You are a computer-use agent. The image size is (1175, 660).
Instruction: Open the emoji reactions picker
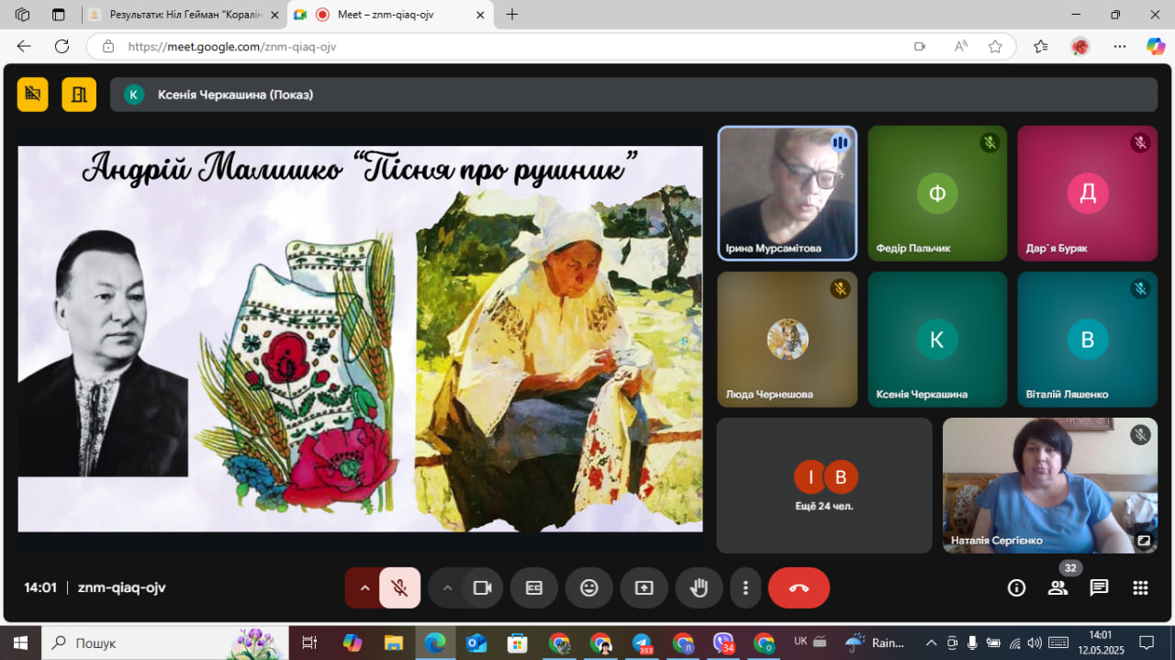point(589,588)
